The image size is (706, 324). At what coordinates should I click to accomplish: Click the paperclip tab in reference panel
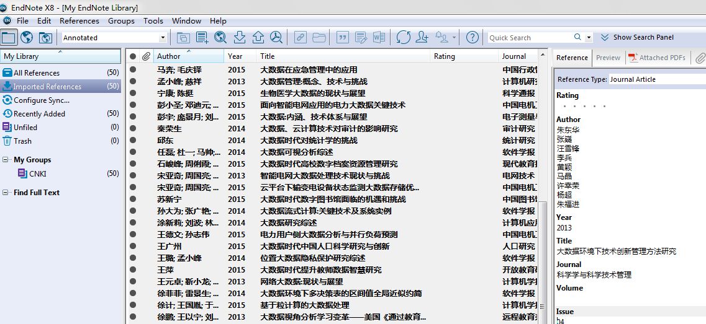(700, 58)
